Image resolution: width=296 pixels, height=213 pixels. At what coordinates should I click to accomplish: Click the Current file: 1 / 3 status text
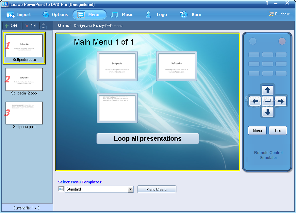point(26,208)
